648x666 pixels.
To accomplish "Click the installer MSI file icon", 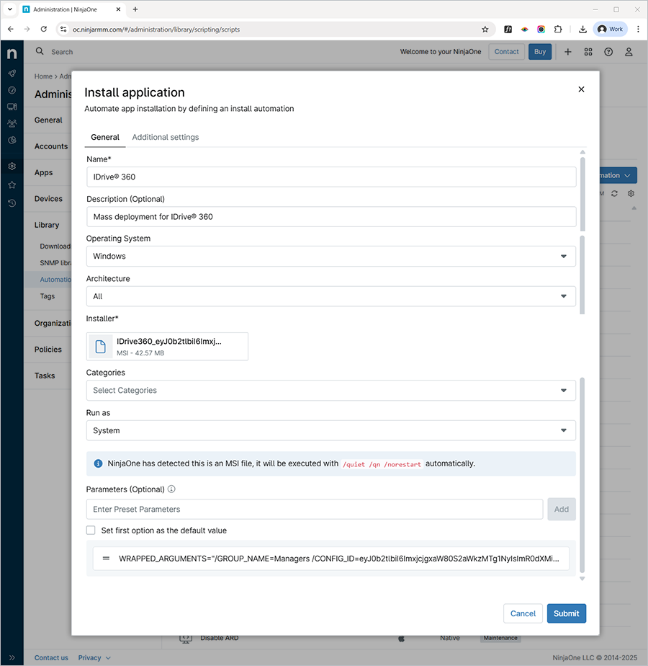I will point(101,347).
